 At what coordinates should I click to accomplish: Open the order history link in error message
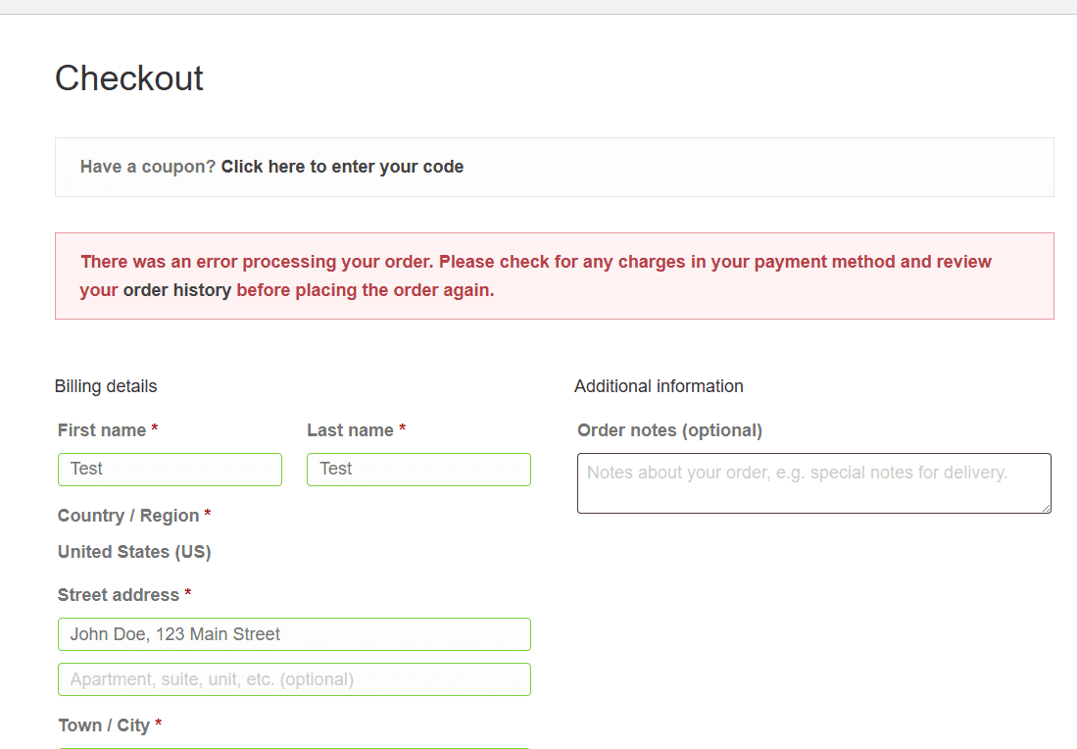177,290
